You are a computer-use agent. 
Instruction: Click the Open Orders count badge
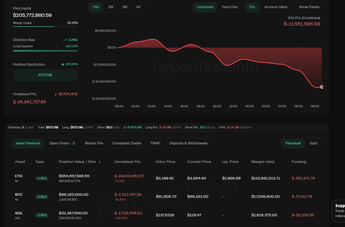tap(74, 143)
